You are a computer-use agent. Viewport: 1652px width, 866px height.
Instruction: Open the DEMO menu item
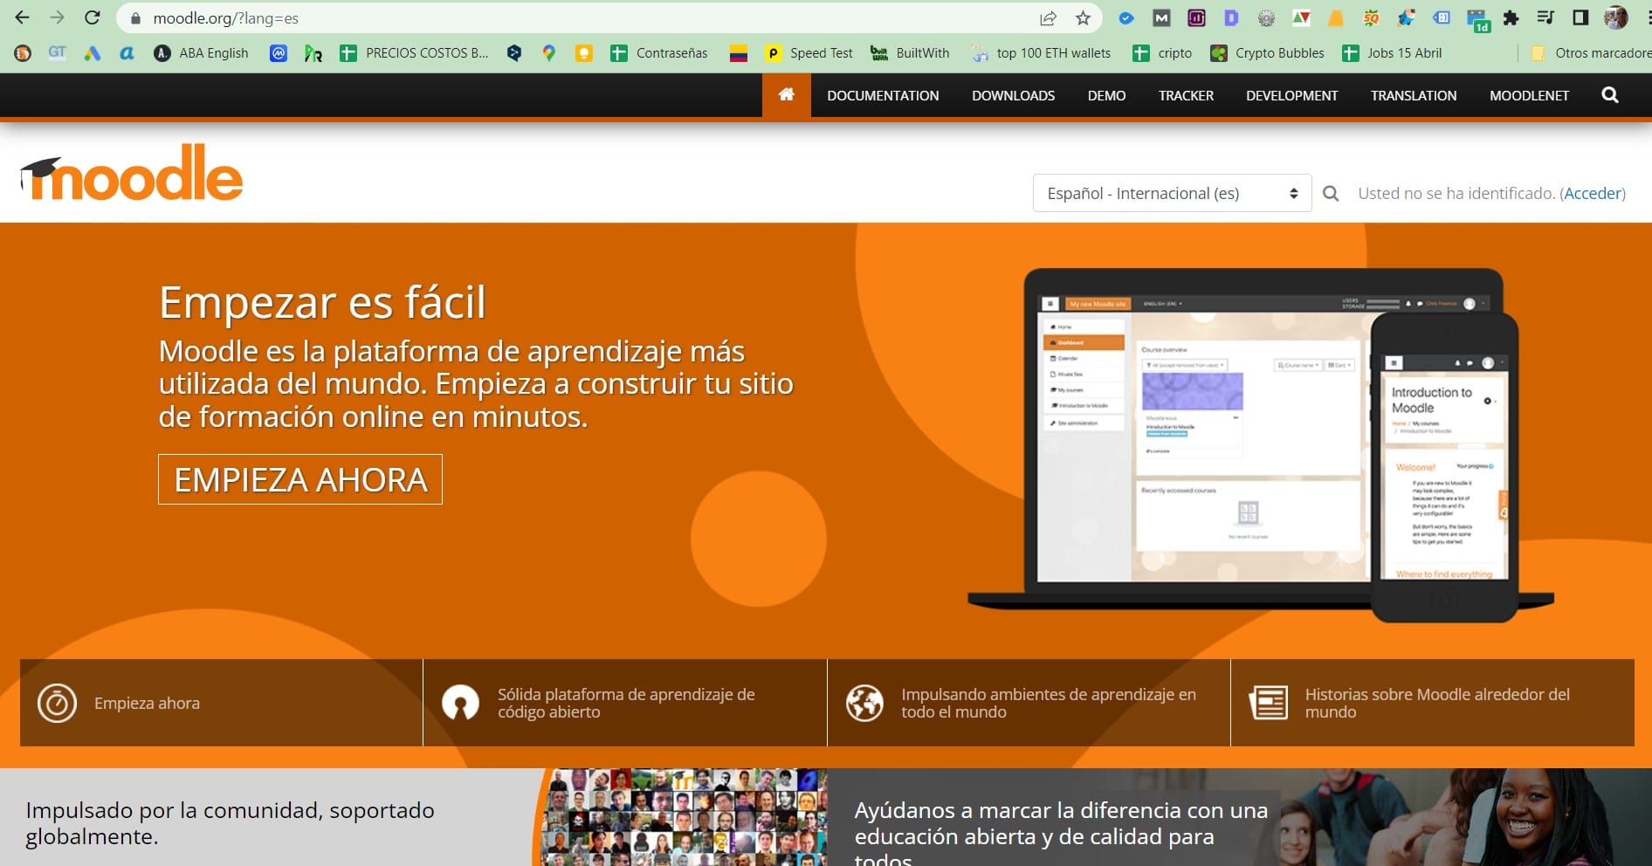pyautogui.click(x=1106, y=95)
